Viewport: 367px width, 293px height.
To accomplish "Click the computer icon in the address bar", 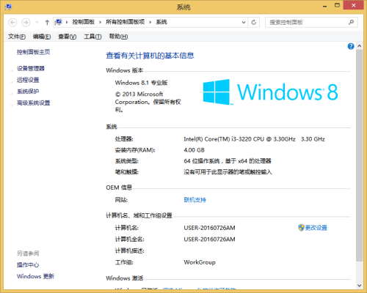I will click(58, 22).
